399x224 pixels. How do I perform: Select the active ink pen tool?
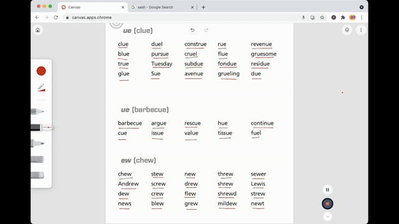click(x=42, y=127)
